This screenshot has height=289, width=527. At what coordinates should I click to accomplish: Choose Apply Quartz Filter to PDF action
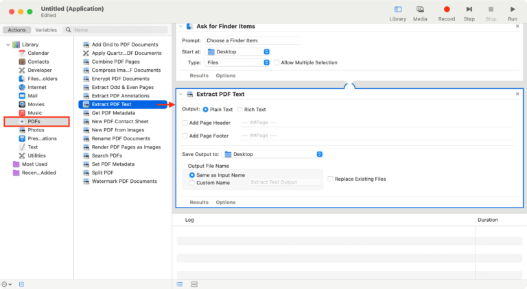click(x=123, y=53)
